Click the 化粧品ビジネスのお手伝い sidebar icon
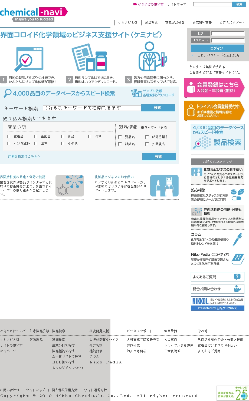The height and width of the screenshot is (401, 249). 196,172
